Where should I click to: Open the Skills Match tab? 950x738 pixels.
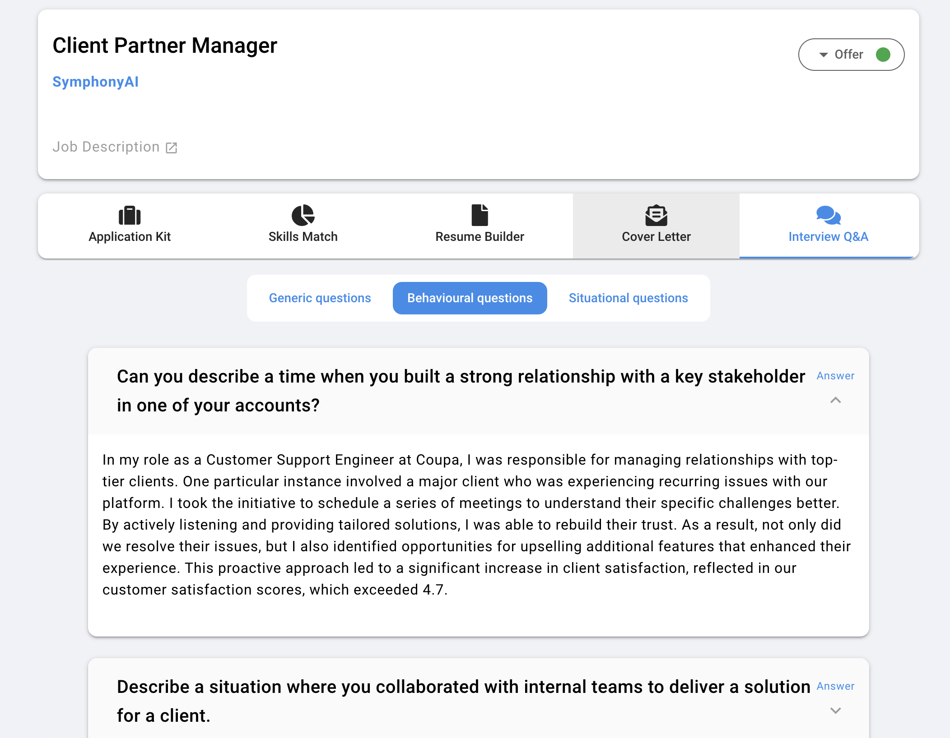point(303,236)
